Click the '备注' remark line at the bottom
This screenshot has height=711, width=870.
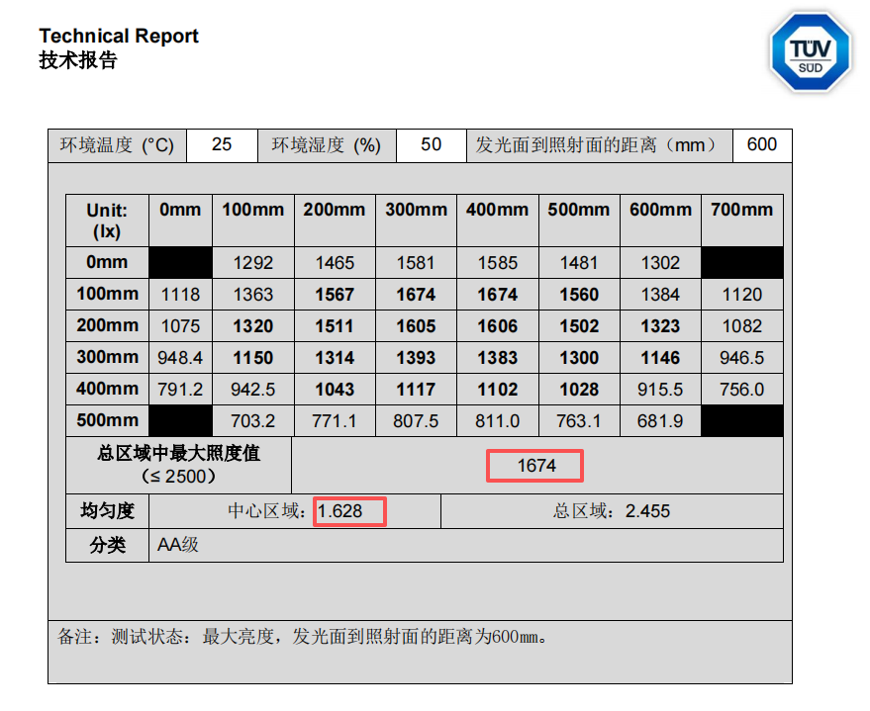coord(303,636)
